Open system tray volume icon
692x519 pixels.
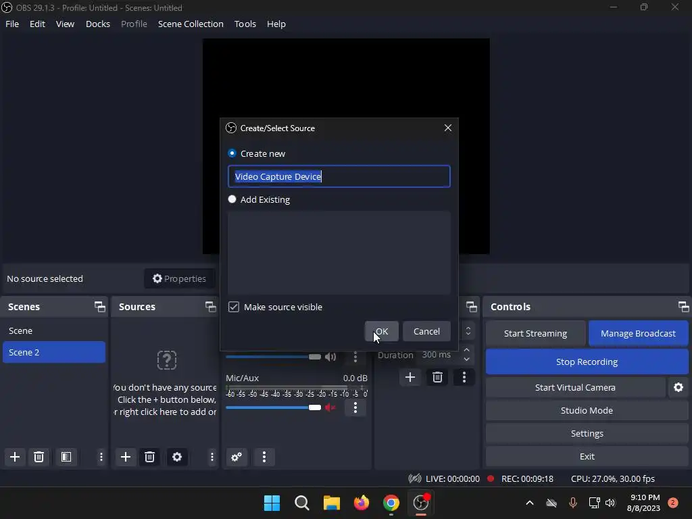[x=610, y=503]
